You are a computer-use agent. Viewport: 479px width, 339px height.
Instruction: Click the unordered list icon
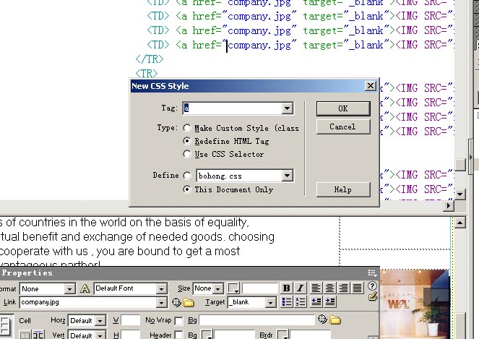[x=287, y=302]
